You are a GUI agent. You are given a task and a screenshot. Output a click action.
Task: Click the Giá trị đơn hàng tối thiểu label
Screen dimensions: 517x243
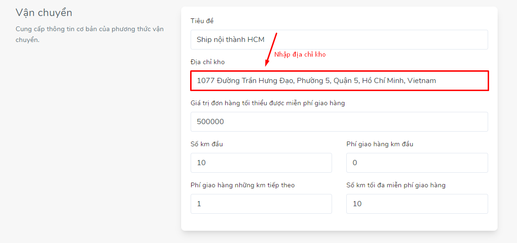268,103
